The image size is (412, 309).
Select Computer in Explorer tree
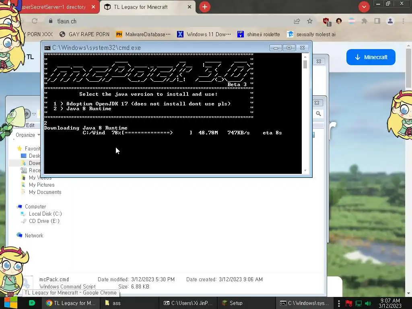31,207
